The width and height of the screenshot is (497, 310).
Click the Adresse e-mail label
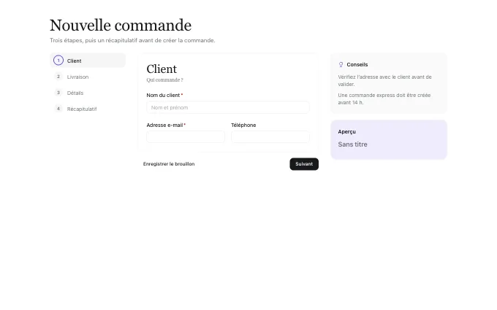[x=164, y=125]
